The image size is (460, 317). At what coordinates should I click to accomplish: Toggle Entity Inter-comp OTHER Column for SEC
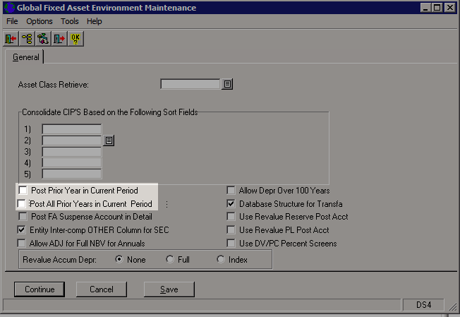click(22, 230)
